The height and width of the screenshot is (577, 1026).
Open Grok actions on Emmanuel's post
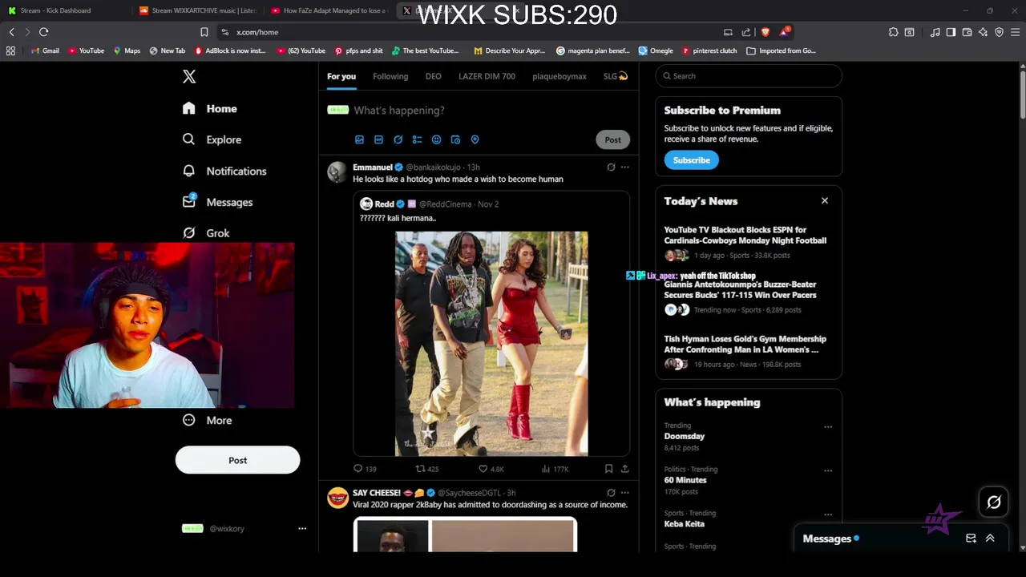tap(611, 167)
